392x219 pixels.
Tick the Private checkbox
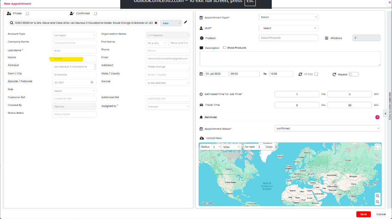28,14
